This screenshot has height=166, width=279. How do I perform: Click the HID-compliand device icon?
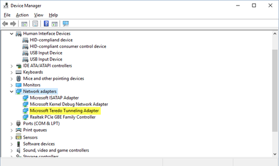pyautogui.click(x=25, y=40)
